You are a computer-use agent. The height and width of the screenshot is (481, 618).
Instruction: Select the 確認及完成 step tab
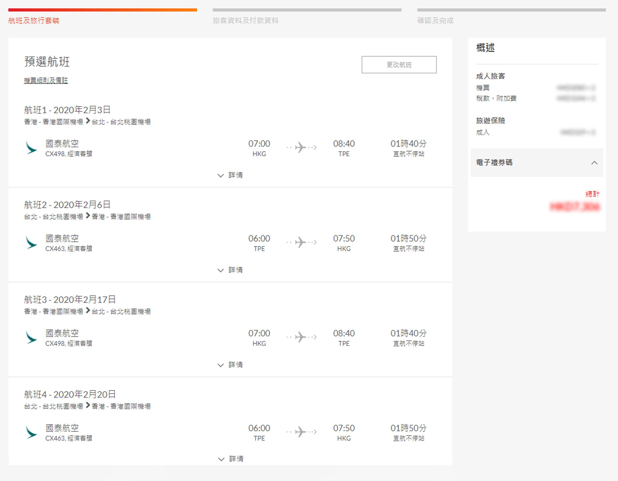point(435,21)
